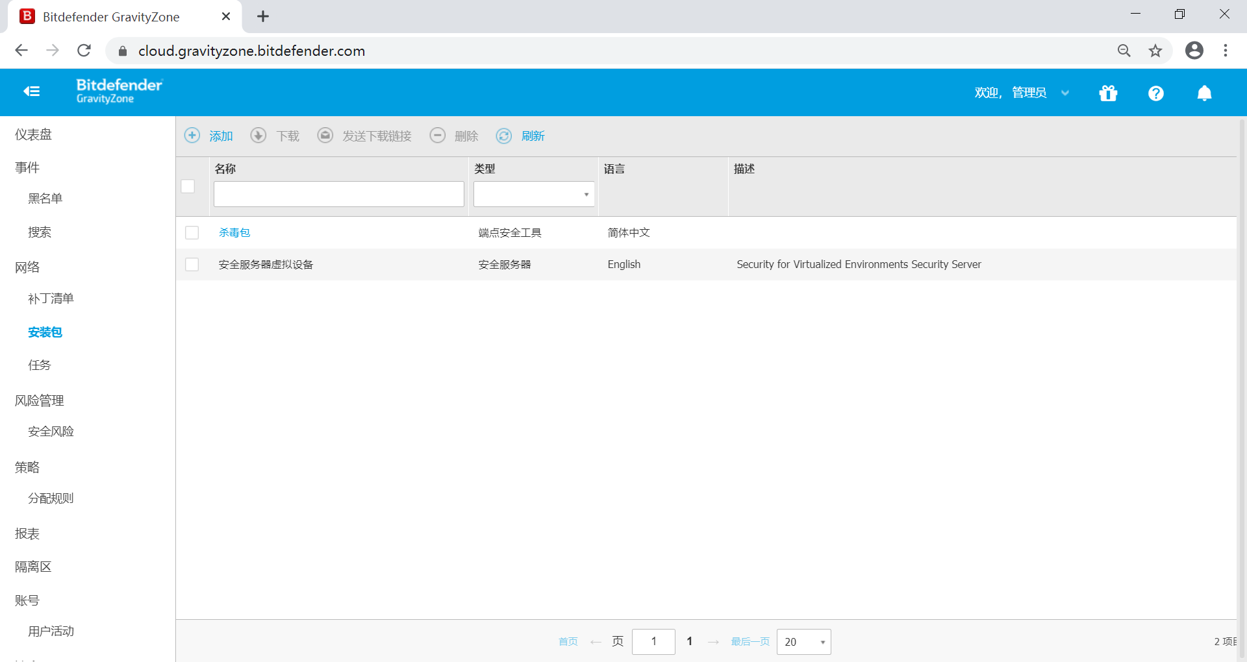Open 风险管理 section in the sidebar
The height and width of the screenshot is (662, 1247).
(40, 400)
